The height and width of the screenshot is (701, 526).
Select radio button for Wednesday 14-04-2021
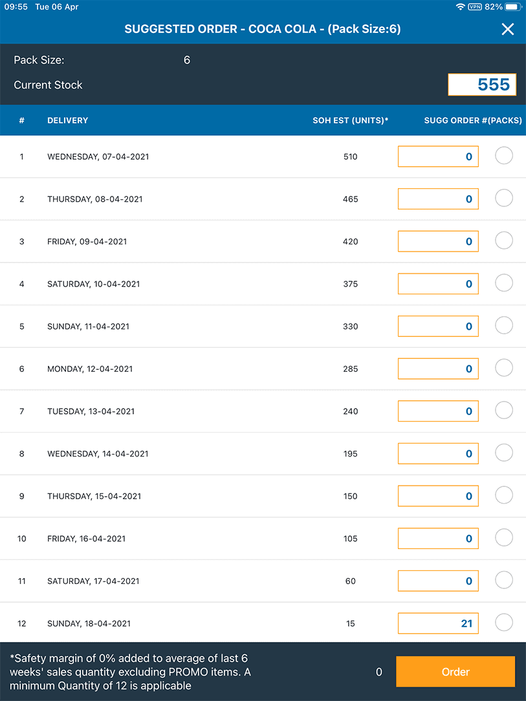[503, 453]
